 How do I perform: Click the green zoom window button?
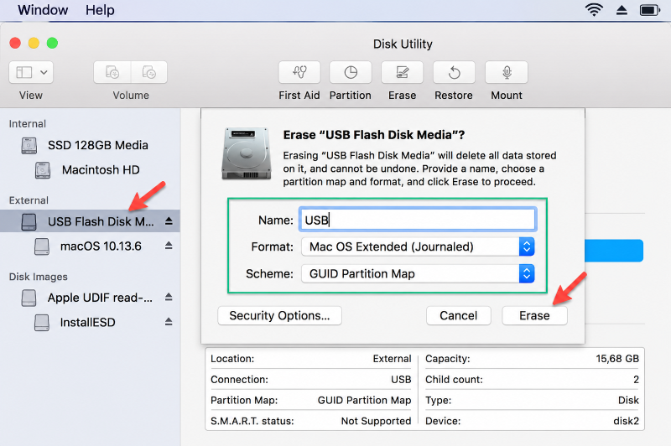pos(52,43)
